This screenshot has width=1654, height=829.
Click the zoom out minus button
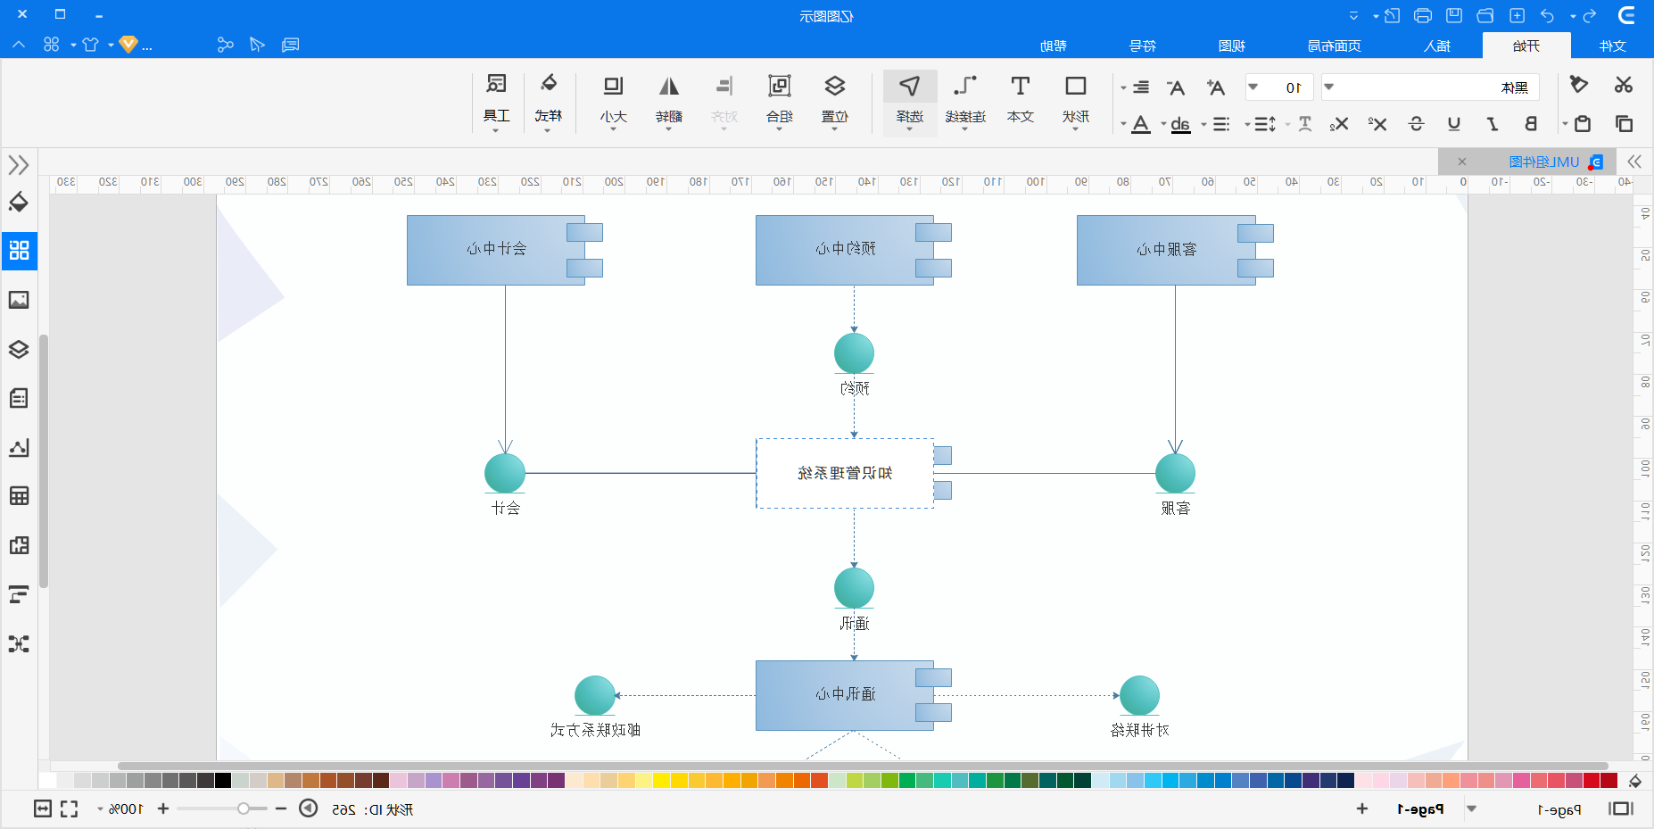[281, 808]
